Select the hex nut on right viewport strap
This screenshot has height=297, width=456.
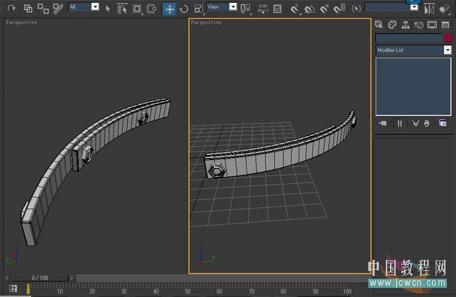pos(217,171)
